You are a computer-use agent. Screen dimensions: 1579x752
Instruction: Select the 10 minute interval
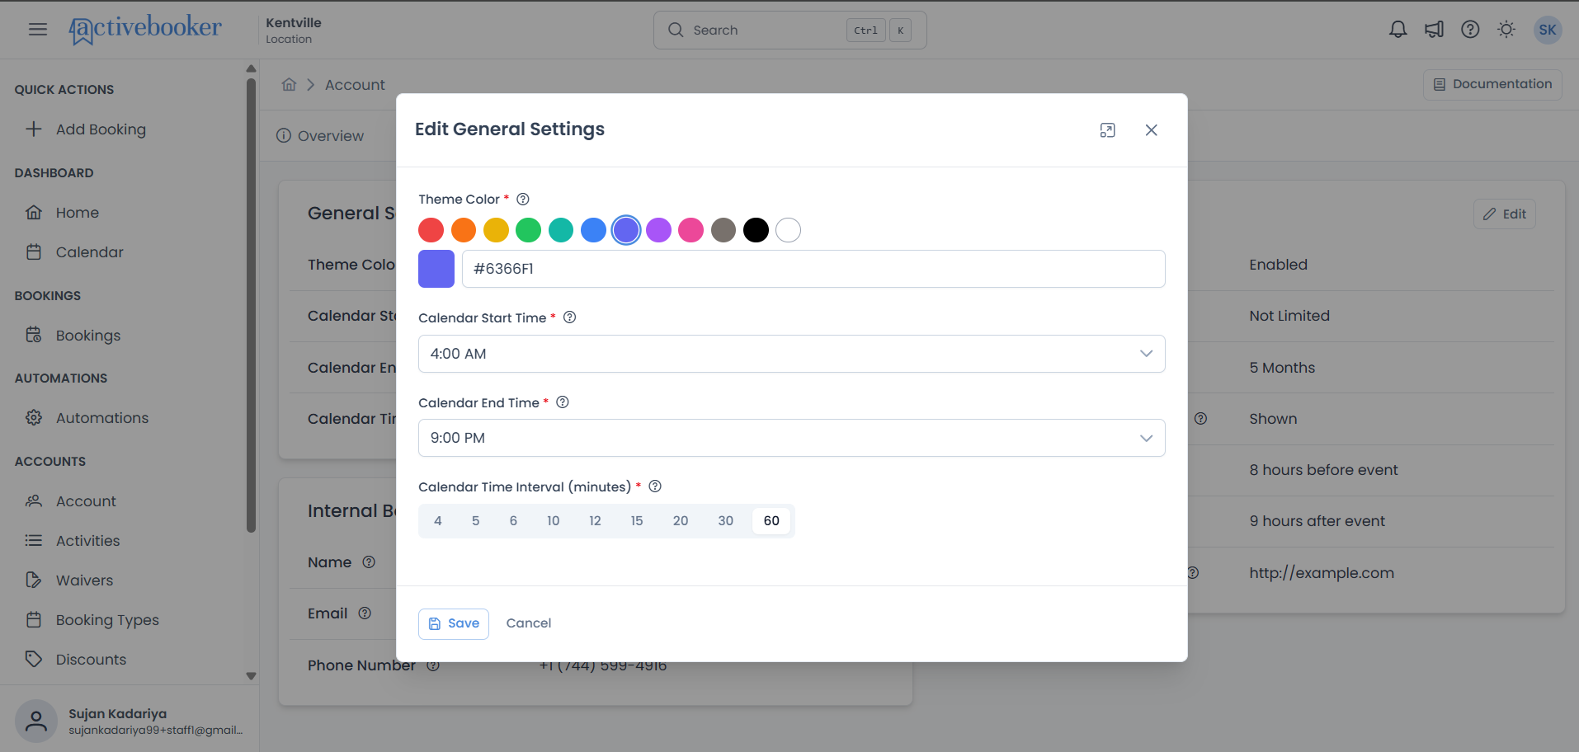pyautogui.click(x=554, y=521)
